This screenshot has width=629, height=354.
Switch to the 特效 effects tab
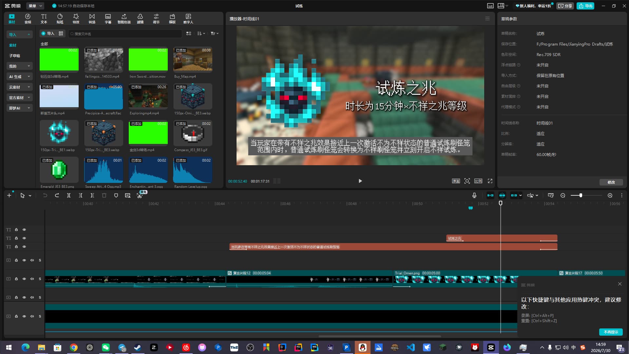pyautogui.click(x=76, y=19)
